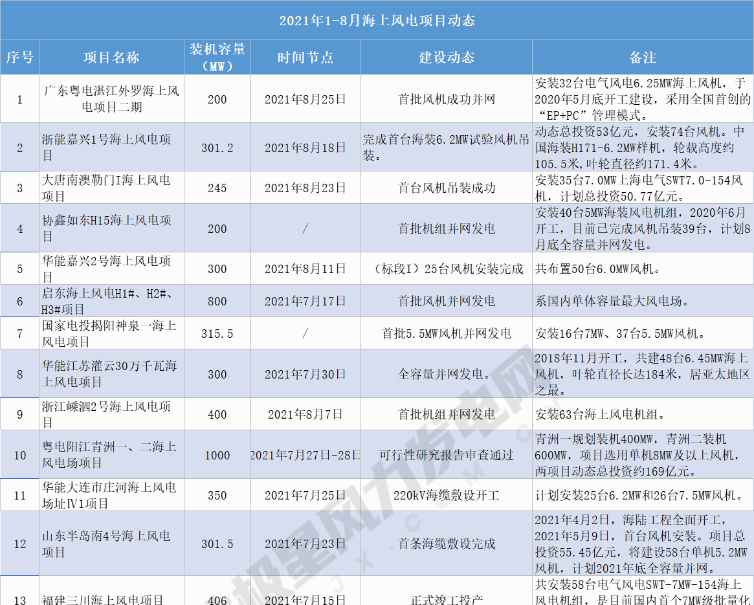754x605 pixels.
Task: Click the 装机容量（MW） column header
Action: click(217, 58)
